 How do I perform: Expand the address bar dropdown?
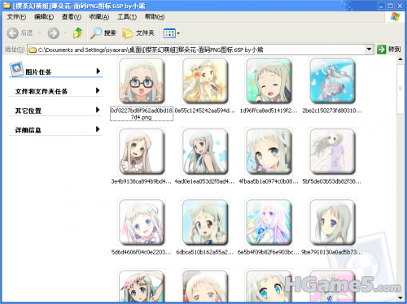point(369,50)
